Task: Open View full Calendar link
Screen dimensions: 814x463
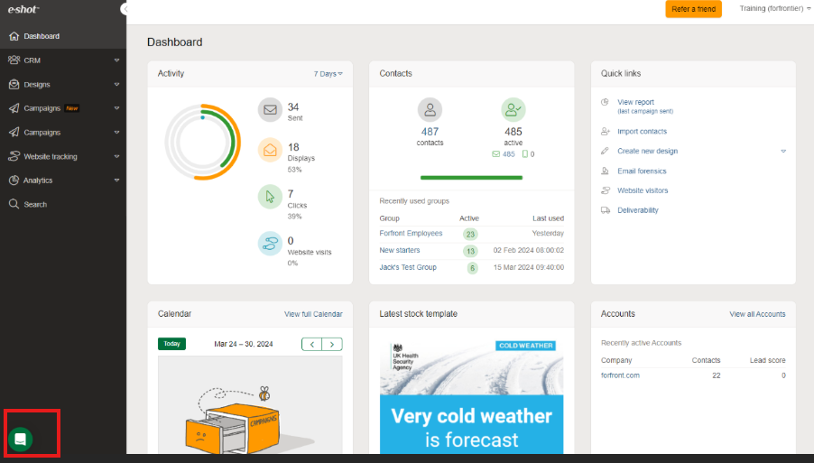Action: point(313,314)
